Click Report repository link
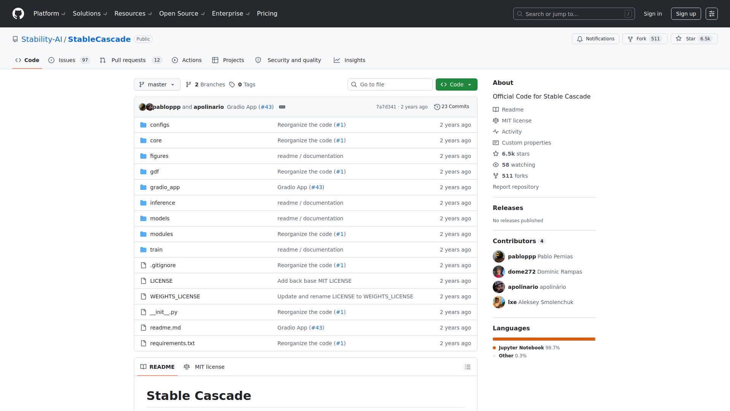The image size is (730, 411). tap(516, 187)
